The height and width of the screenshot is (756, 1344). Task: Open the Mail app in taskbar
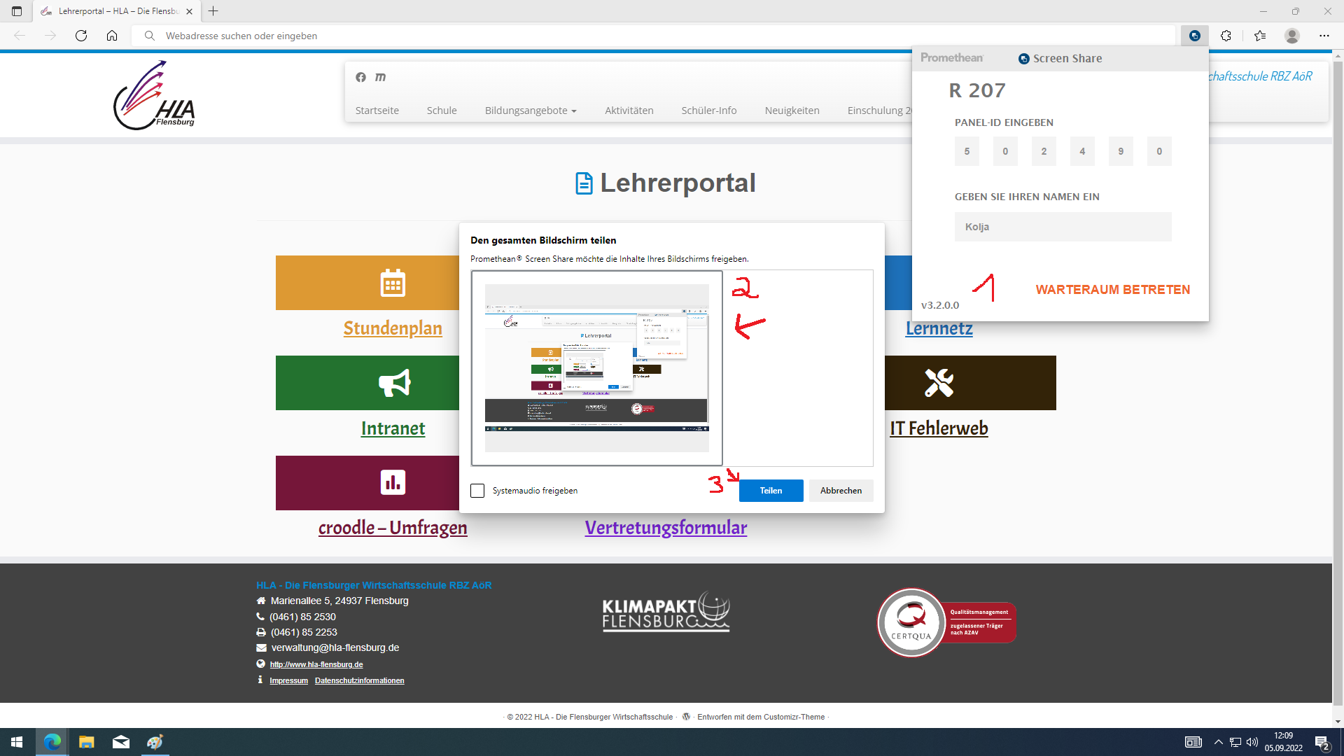(121, 742)
